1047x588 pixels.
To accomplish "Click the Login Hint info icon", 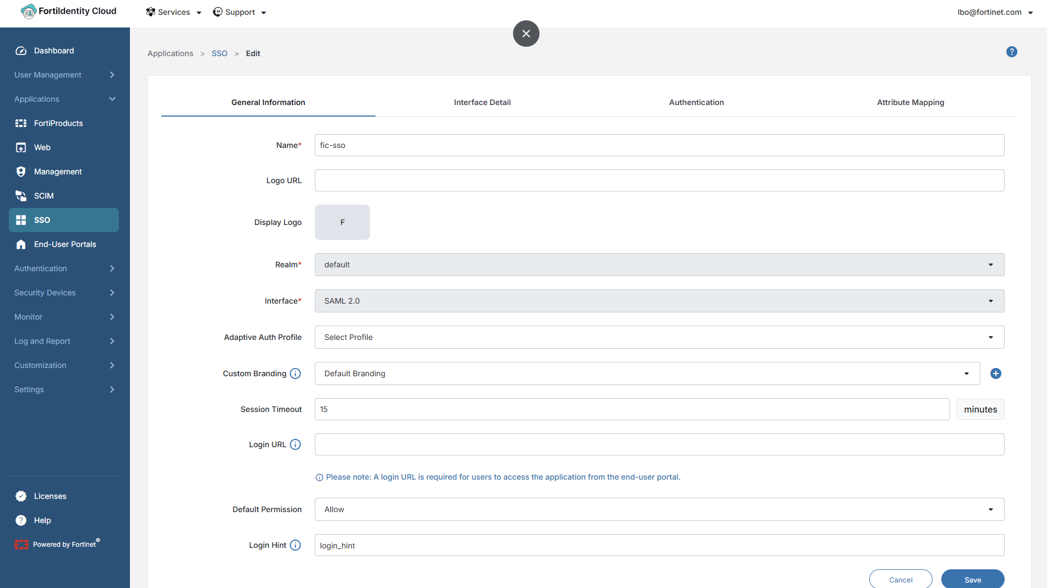I will [296, 545].
